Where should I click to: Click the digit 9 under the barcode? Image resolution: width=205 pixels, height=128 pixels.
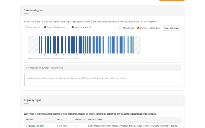(56, 55)
